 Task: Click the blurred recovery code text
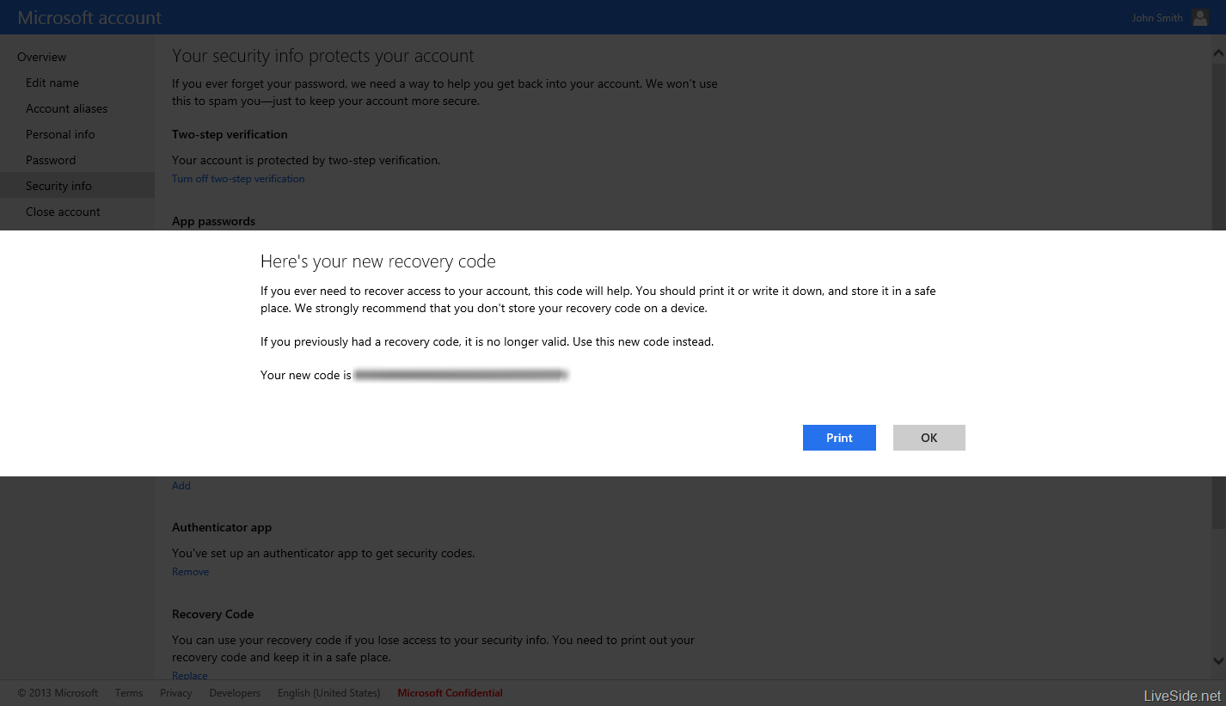click(x=462, y=375)
